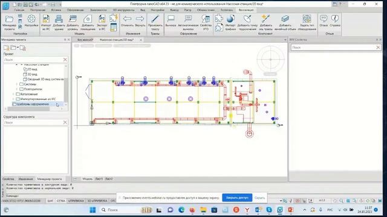Click the Скрыть link in sharing bar
This screenshot has width=387, height=217.
(x=259, y=198)
